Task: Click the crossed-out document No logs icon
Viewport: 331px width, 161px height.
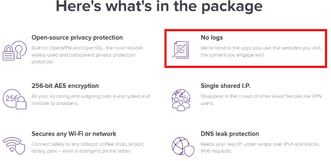Action: 180,50
